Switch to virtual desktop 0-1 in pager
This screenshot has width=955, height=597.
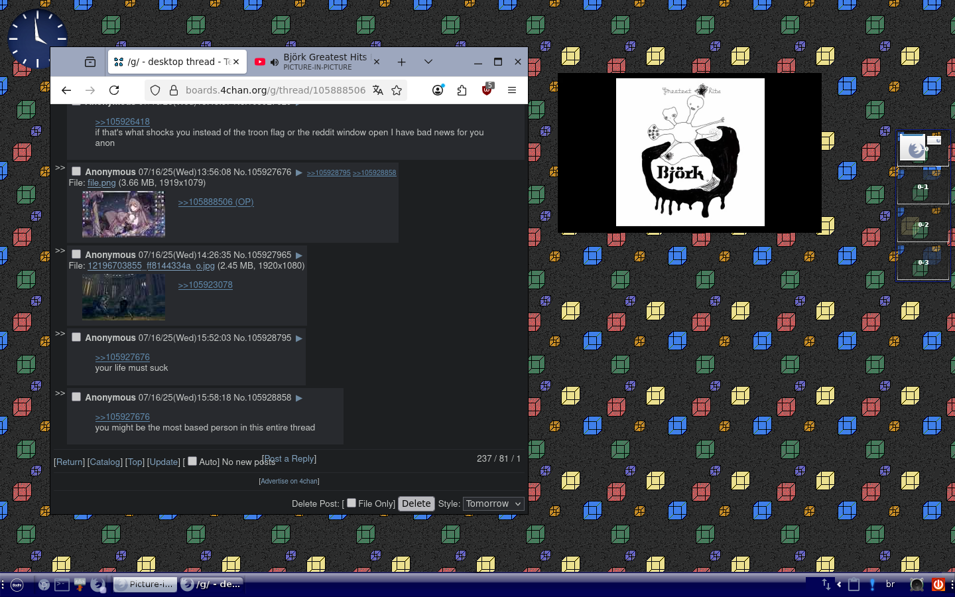(923, 187)
